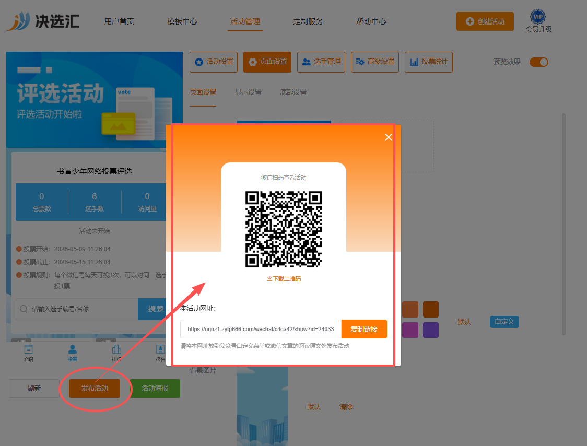Click the 发布活动 button
The image size is (587, 446).
pyautogui.click(x=95, y=389)
